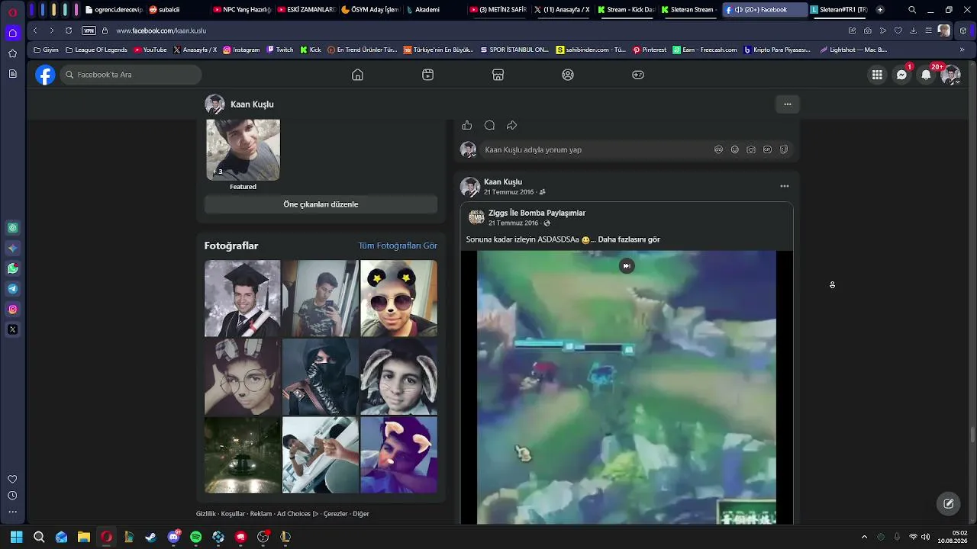Show hidden system tray icons
Image resolution: width=977 pixels, height=549 pixels.
point(864,537)
